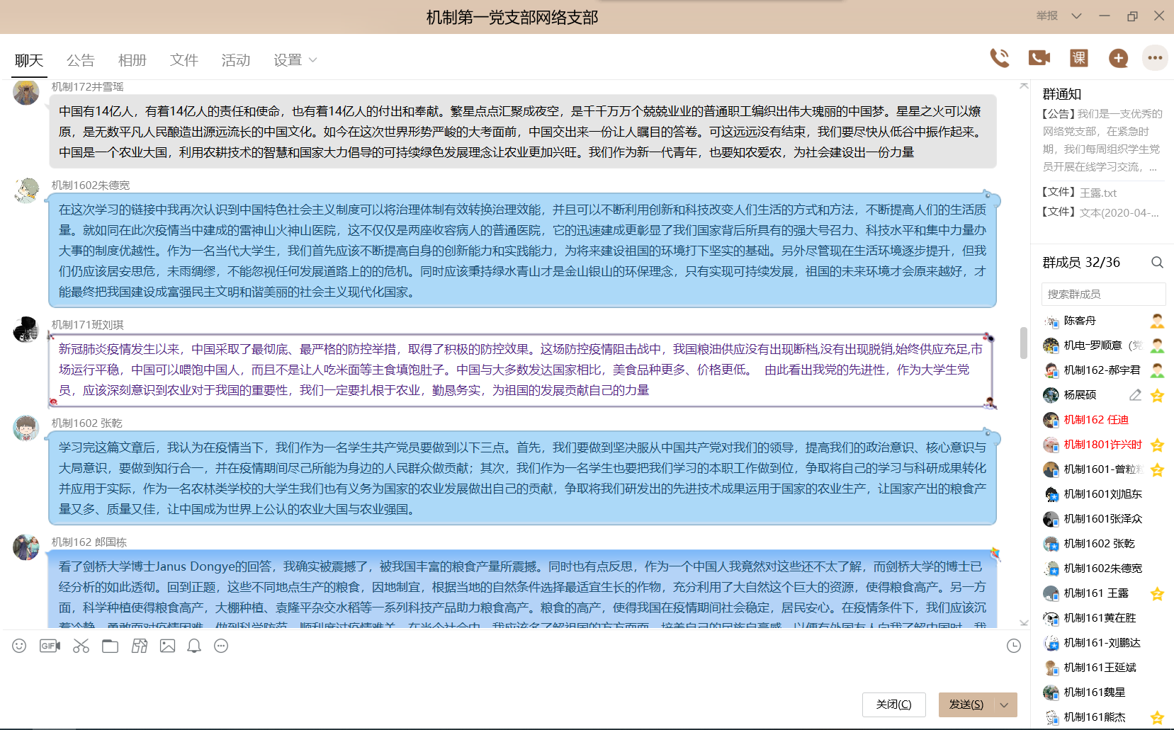Click the 搜索群成员 search field

1103,294
